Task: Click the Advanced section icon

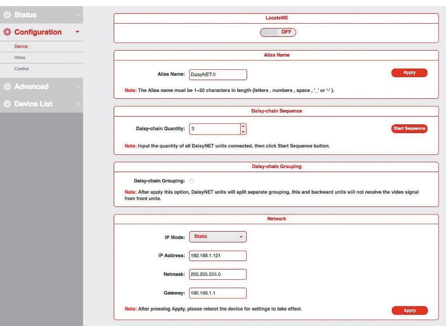Action: [x=7, y=87]
